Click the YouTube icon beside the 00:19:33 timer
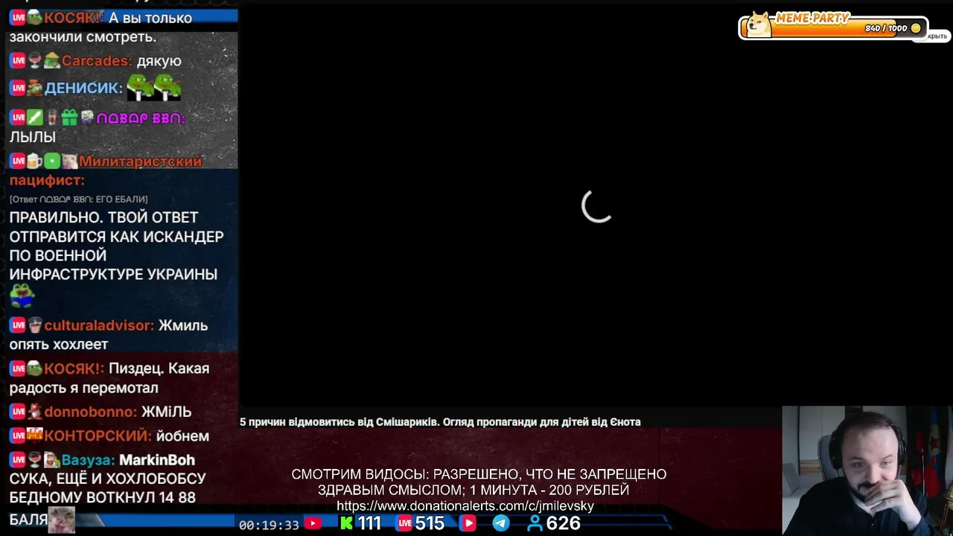 point(313,523)
